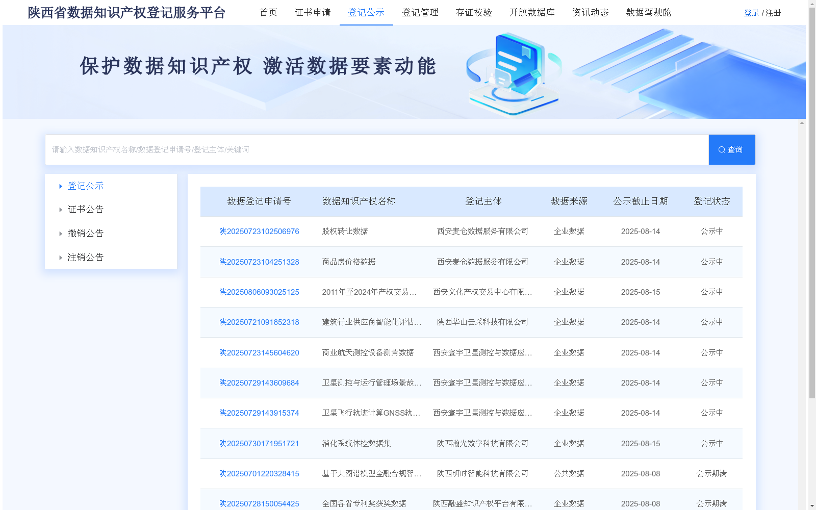Open application 陕20250806093025125
The image size is (816, 510).
(x=259, y=292)
